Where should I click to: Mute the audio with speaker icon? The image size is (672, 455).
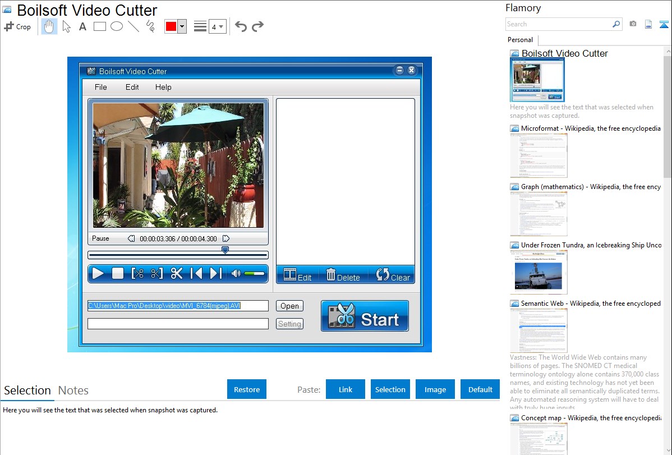coord(236,274)
